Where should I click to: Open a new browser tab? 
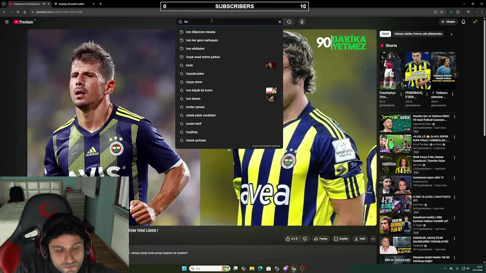point(100,4)
